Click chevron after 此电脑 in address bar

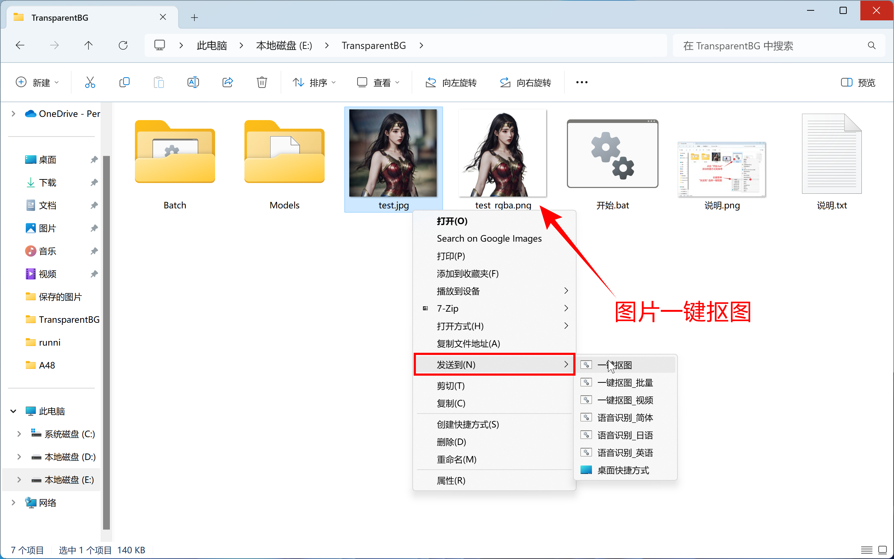pyautogui.click(x=241, y=45)
